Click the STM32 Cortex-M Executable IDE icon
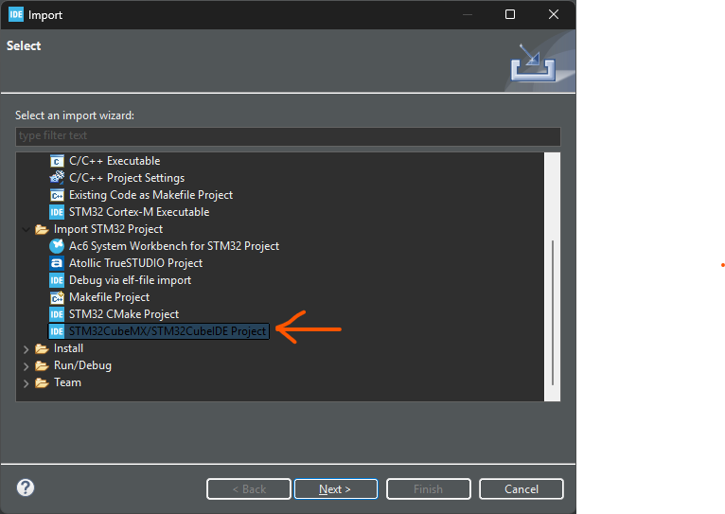725x514 pixels. [57, 212]
